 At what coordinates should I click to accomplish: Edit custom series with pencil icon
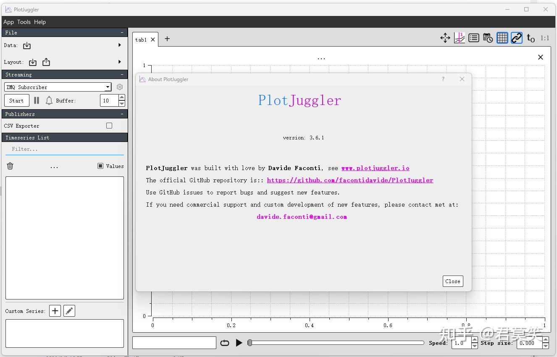coord(69,311)
